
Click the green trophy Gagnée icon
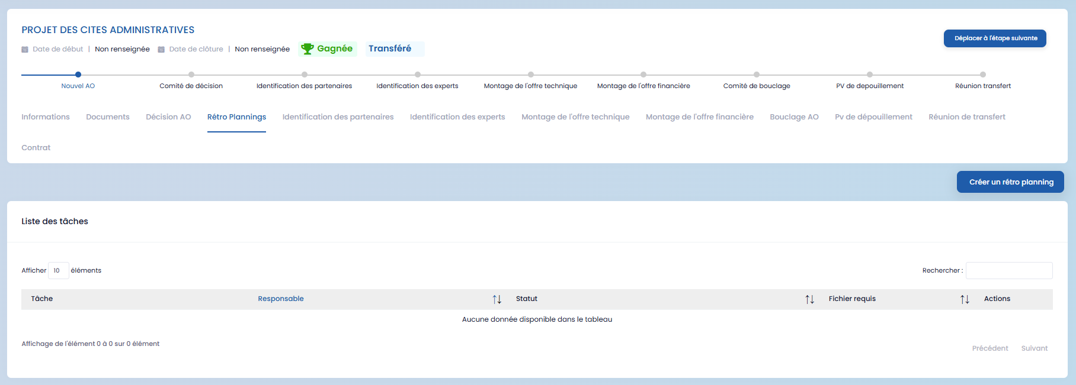307,49
